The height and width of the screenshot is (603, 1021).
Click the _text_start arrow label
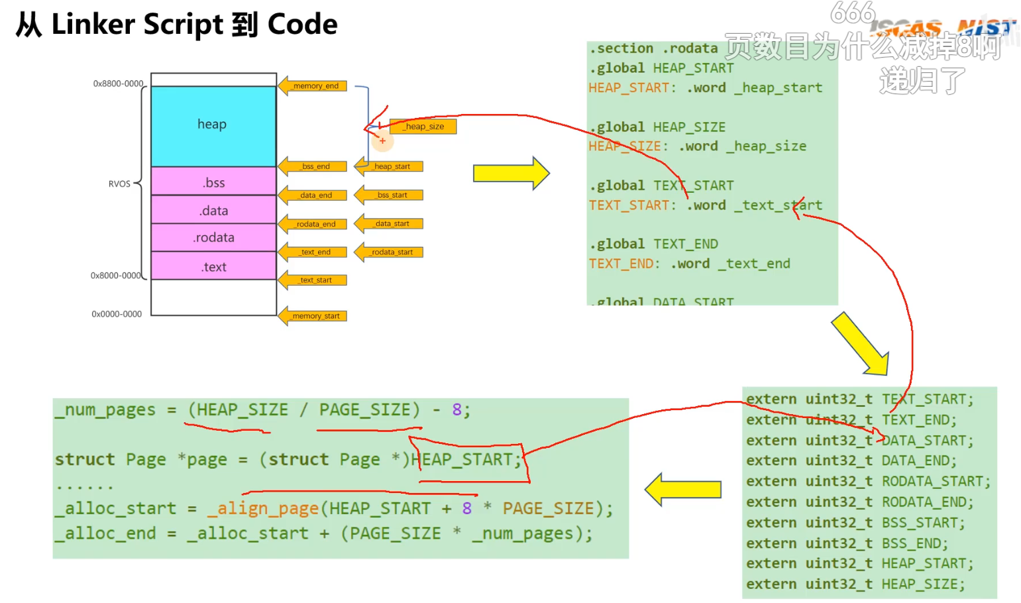313,280
